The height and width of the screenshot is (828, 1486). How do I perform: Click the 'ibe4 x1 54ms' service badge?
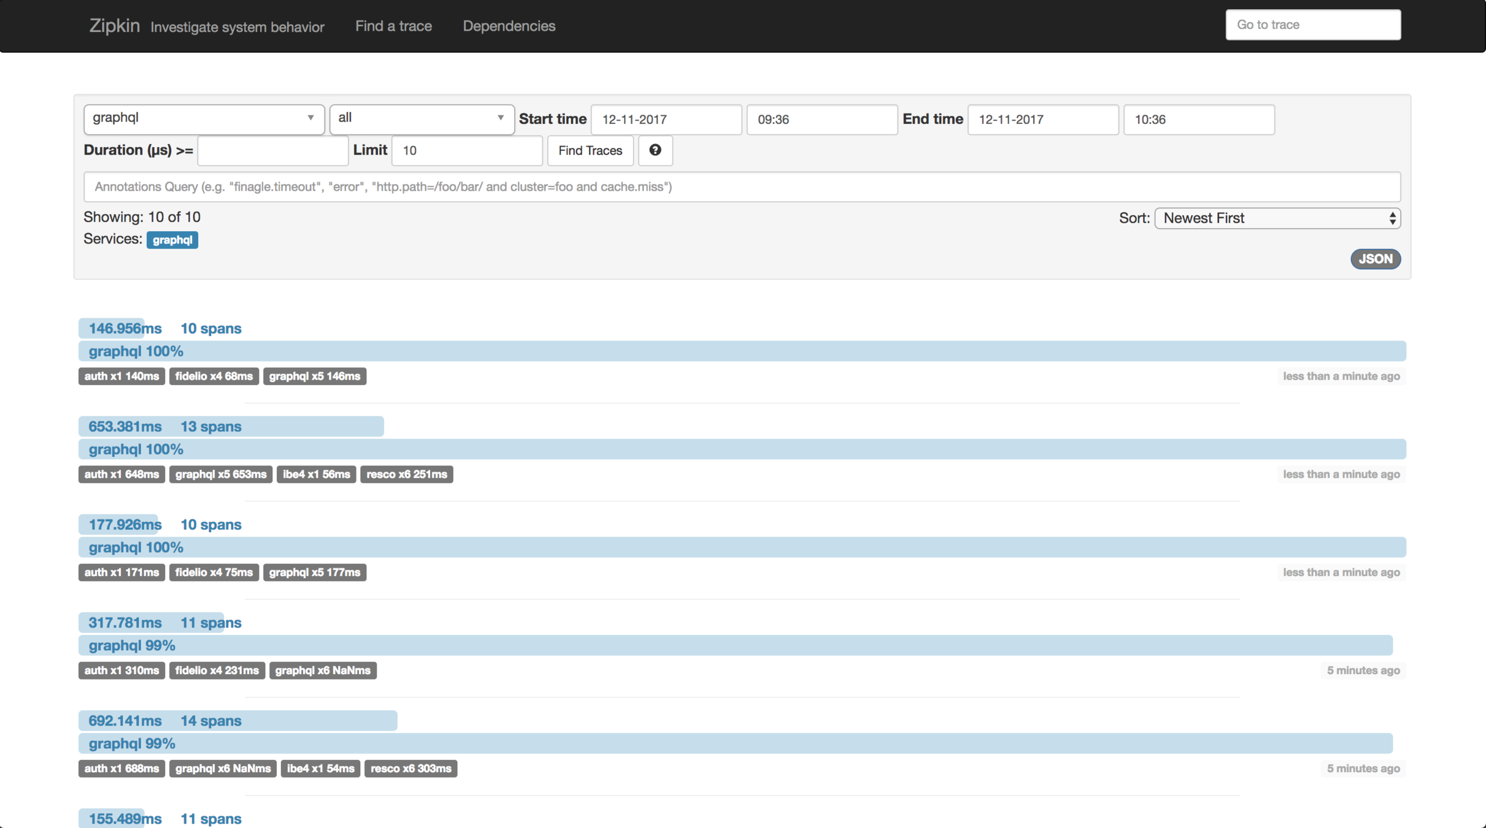[320, 769]
